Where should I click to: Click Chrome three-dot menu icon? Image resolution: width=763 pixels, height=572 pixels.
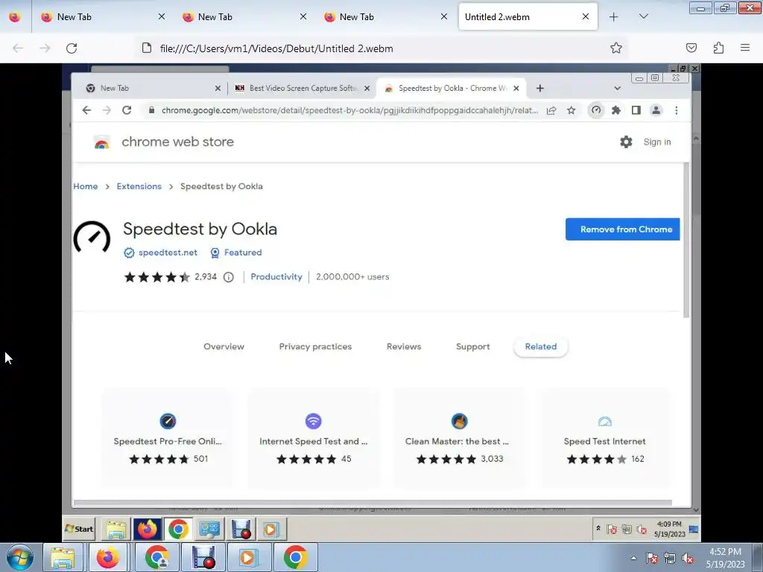tap(677, 110)
